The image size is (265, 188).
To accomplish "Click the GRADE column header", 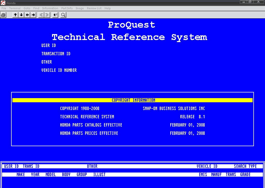I will point(245,175).
